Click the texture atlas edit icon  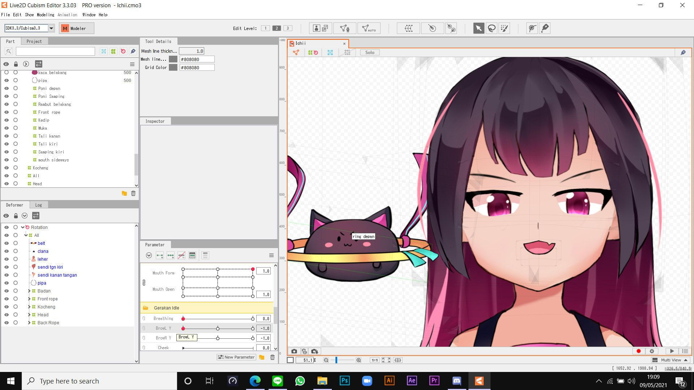(x=320, y=28)
